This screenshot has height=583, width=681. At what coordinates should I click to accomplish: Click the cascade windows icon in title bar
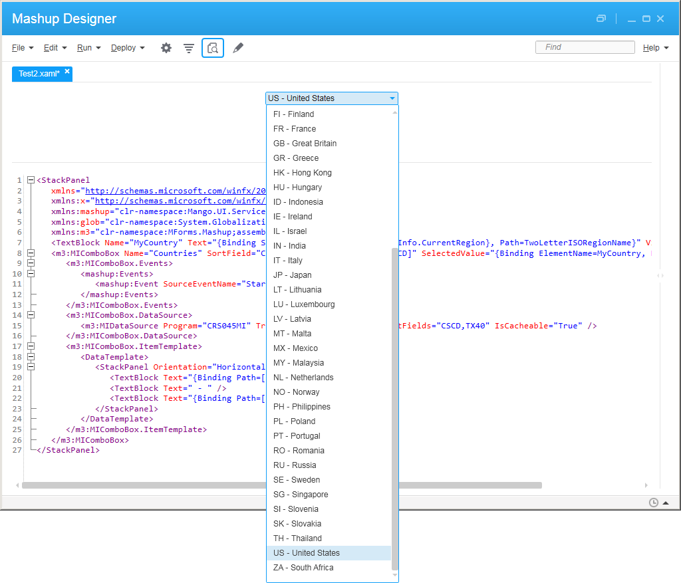point(601,19)
